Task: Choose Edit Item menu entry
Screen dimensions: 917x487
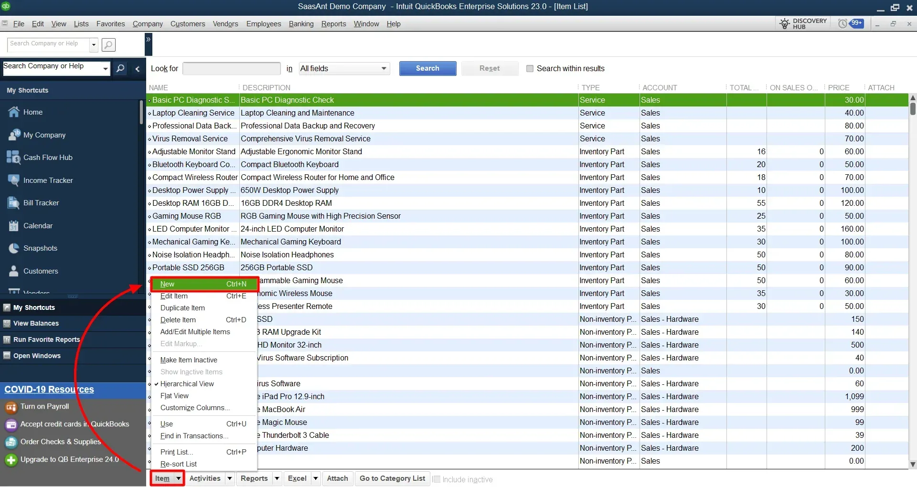Action: [x=204, y=296]
